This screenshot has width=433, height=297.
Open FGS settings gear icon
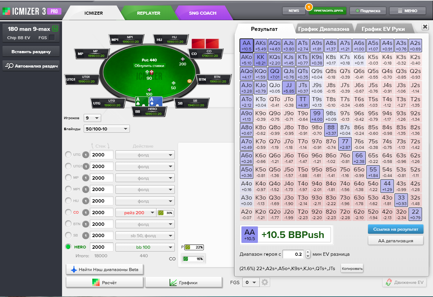tap(265, 282)
